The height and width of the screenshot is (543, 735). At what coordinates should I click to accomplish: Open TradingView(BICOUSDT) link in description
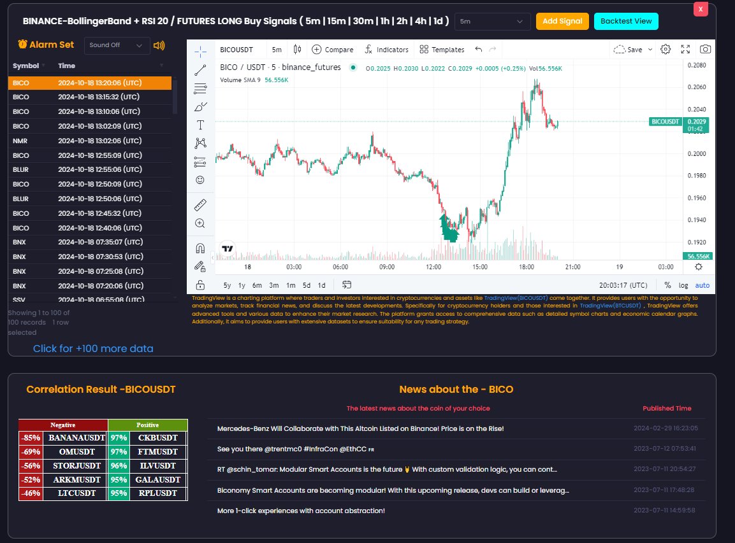point(516,298)
